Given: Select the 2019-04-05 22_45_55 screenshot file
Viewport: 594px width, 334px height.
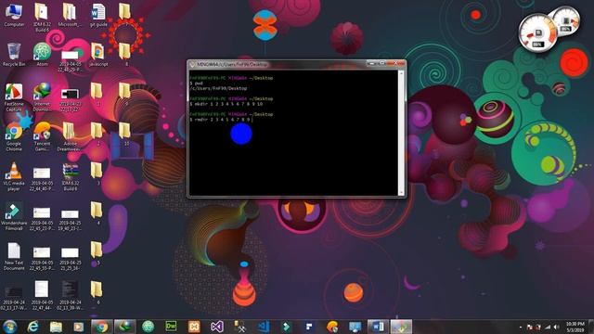Looking at the screenshot, I should tap(42, 258).
